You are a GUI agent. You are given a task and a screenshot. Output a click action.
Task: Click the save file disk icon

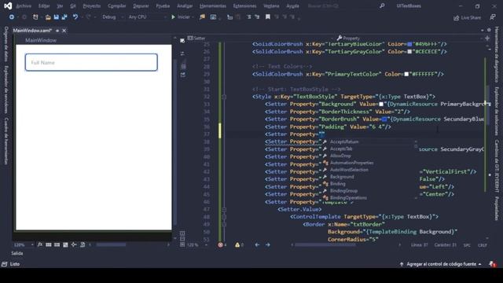coord(56,17)
